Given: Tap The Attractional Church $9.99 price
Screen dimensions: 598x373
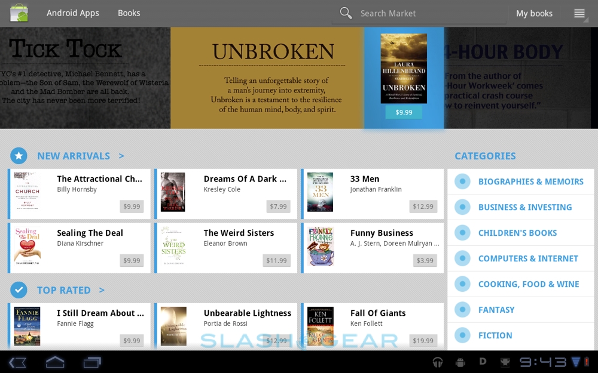Looking at the screenshot, I should (x=132, y=206).
